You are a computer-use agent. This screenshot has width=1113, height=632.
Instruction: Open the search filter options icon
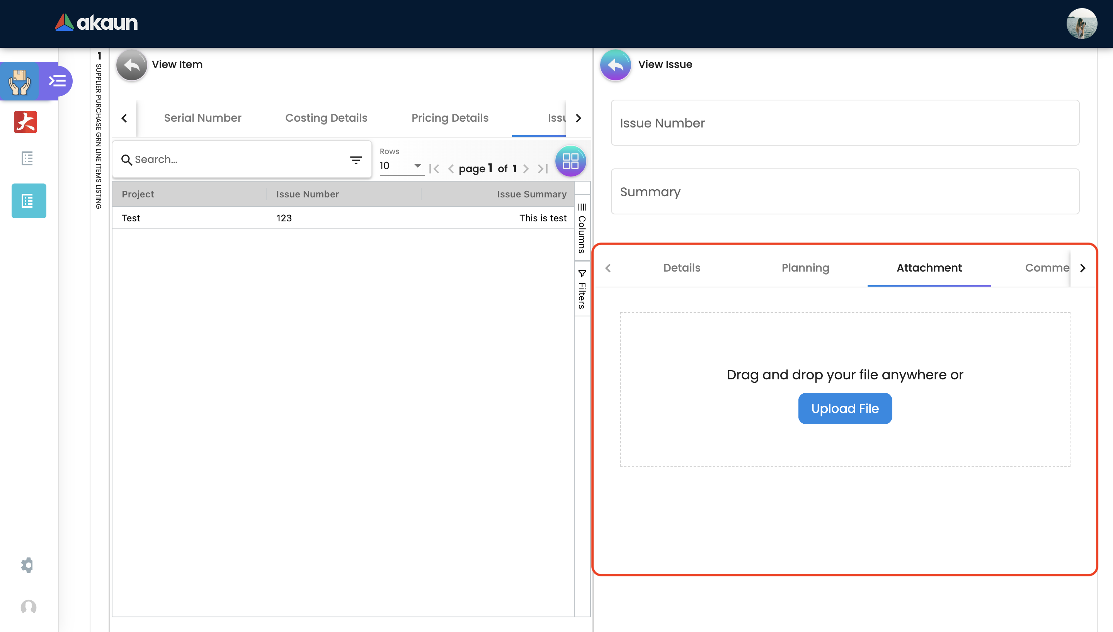pos(356,160)
